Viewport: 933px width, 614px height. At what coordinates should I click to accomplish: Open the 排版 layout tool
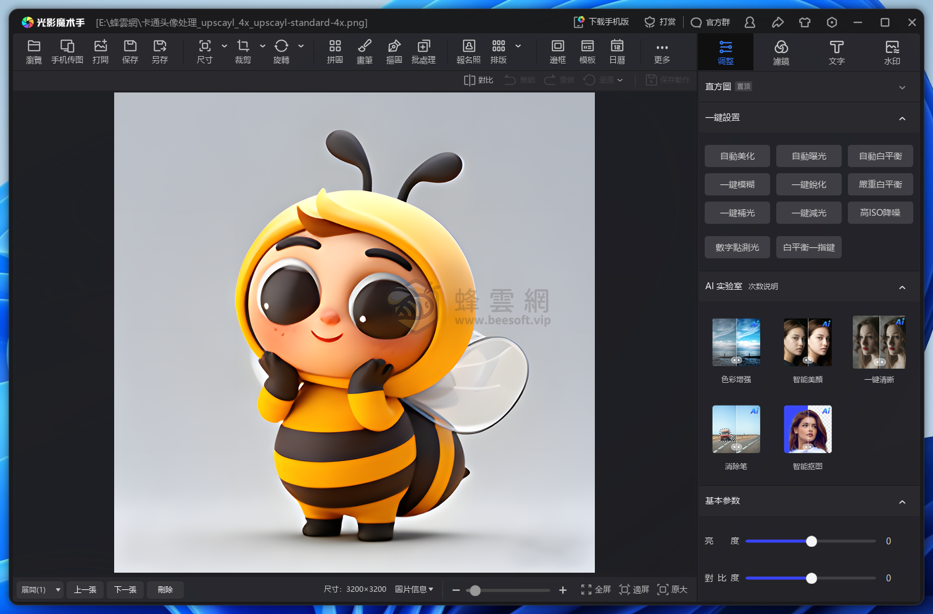[499, 52]
